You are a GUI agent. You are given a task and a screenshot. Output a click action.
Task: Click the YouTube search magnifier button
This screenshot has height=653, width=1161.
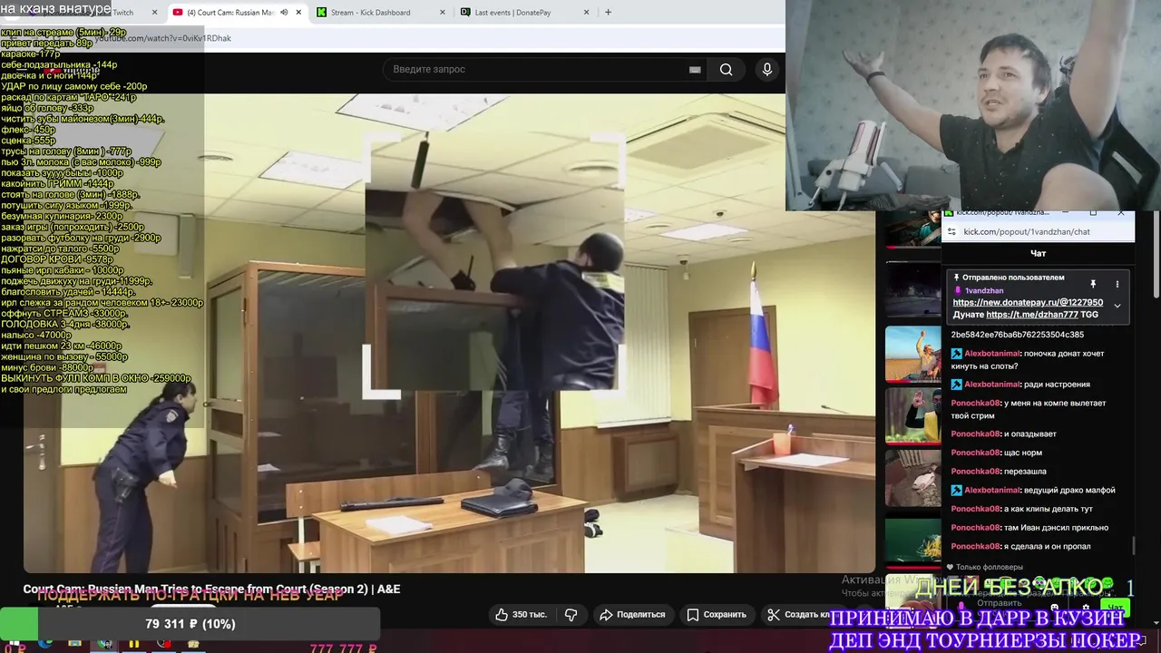(726, 69)
